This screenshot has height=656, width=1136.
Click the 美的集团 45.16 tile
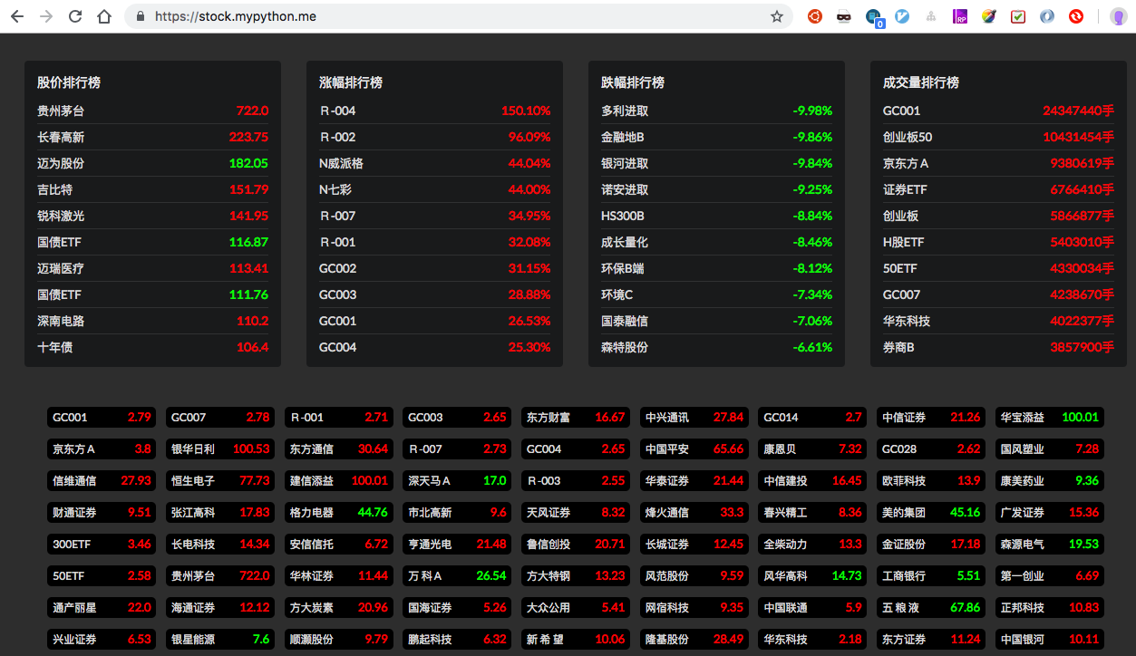pos(931,513)
